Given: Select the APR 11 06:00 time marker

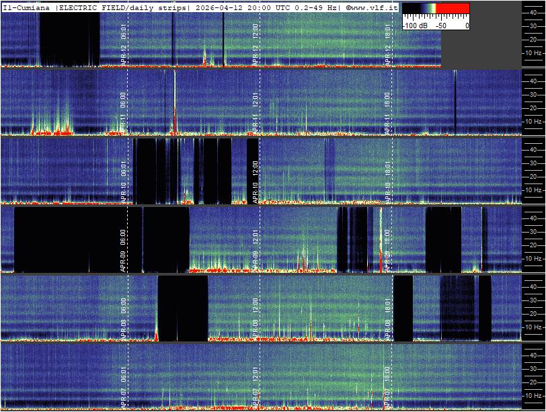Looking at the screenshot, I should (124, 114).
